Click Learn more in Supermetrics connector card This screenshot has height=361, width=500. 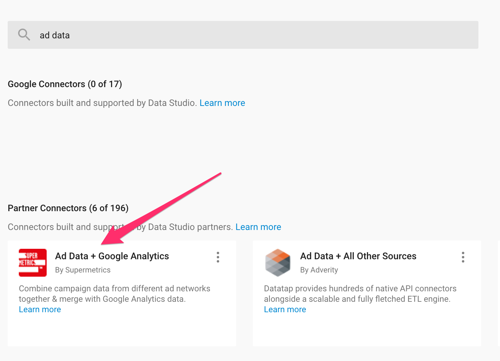click(x=40, y=309)
